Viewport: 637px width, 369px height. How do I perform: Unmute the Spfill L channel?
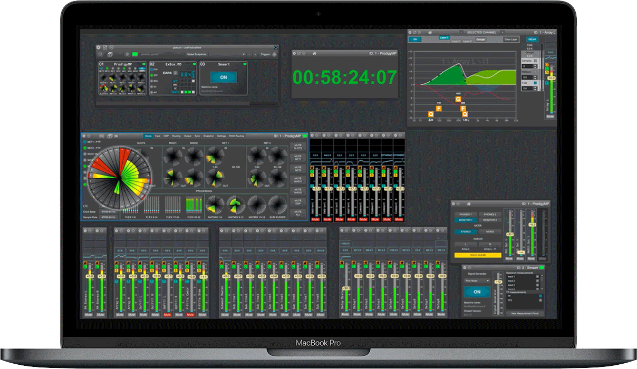[x=167, y=314]
